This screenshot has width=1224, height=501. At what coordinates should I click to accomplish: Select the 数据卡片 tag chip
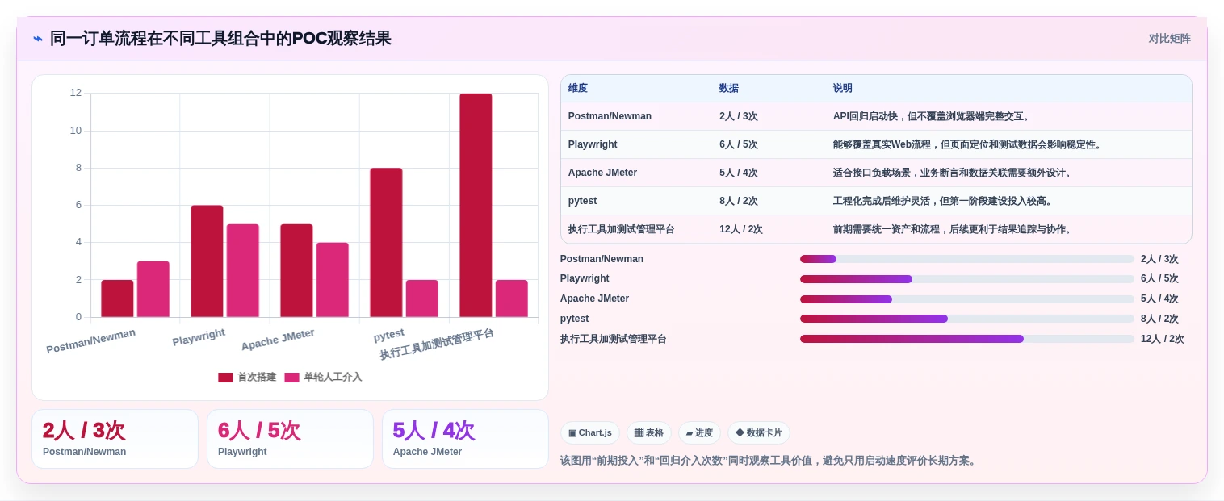(x=759, y=432)
